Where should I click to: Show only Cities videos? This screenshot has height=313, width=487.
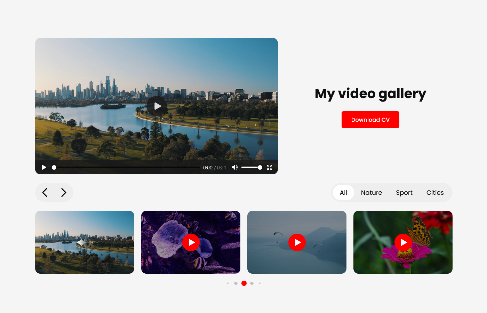pyautogui.click(x=435, y=193)
